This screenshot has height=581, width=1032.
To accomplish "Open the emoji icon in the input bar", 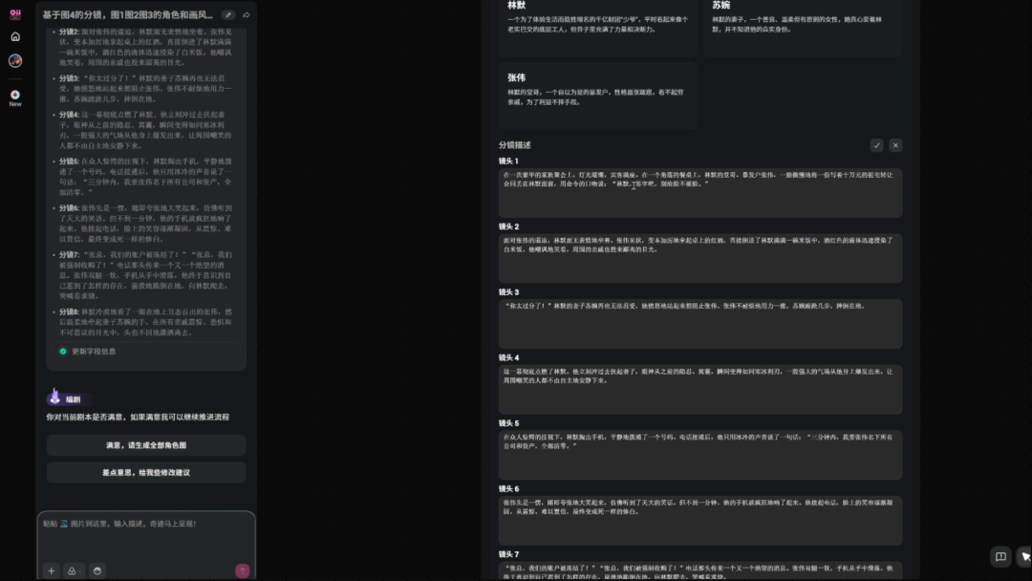I will click(97, 570).
